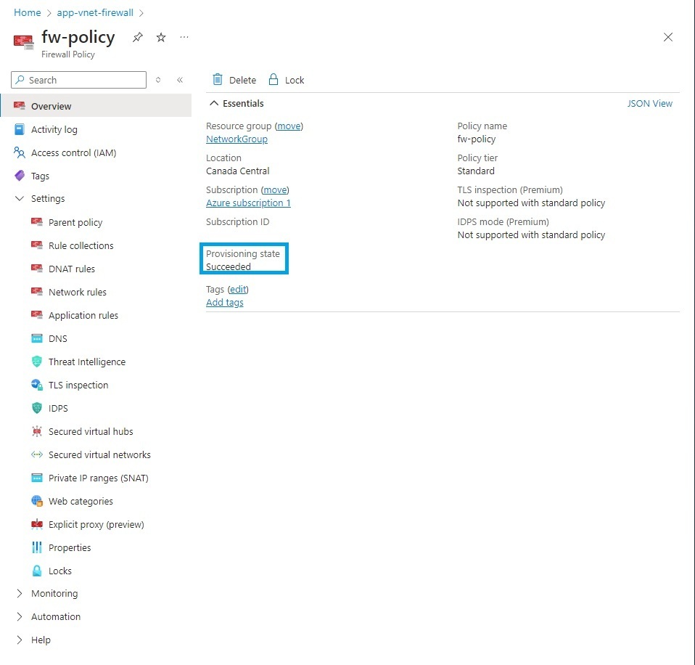Click the Explicit proxy (preview) icon
The height and width of the screenshot is (665, 695).
[x=37, y=524]
